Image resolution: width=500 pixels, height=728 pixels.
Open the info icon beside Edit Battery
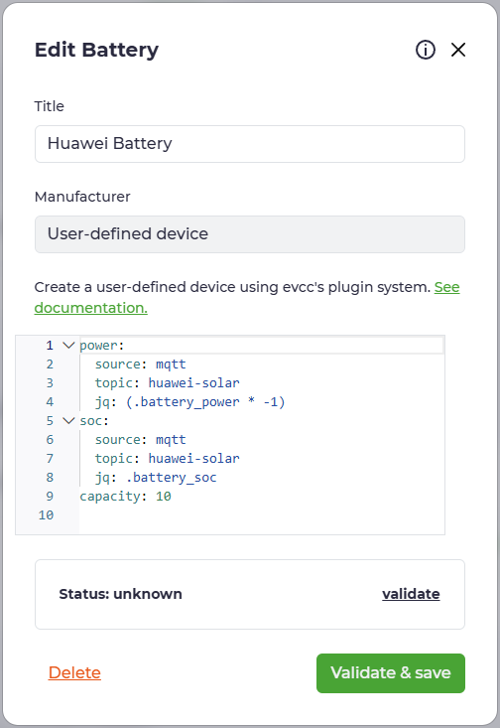426,50
